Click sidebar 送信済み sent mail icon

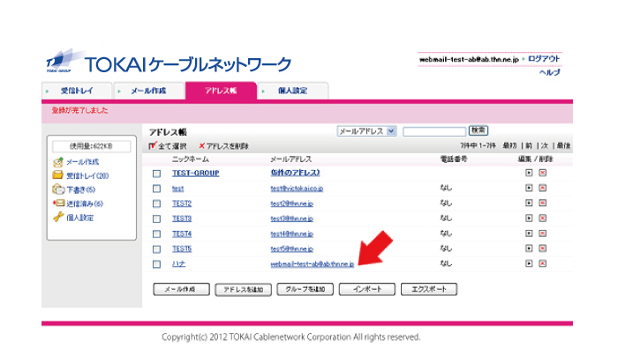[58, 203]
